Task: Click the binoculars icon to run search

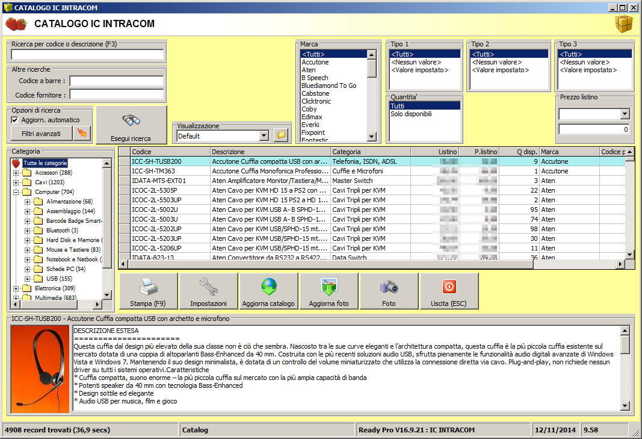Action: 131,120
